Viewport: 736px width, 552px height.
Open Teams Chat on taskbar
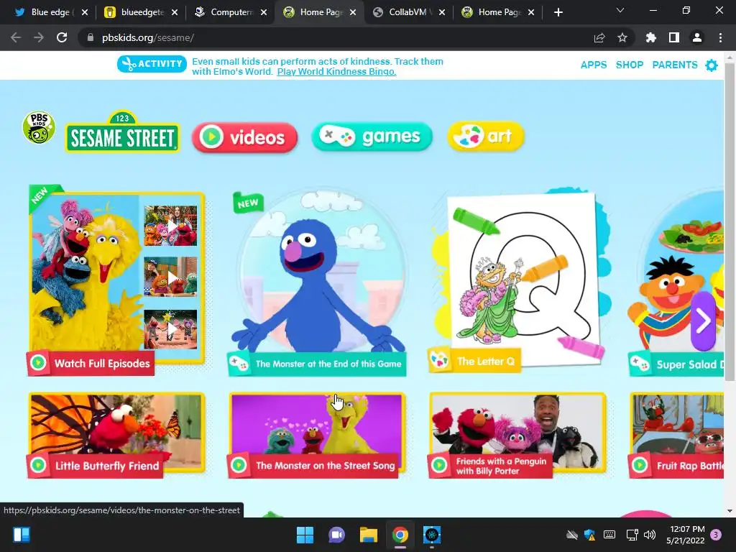click(336, 535)
